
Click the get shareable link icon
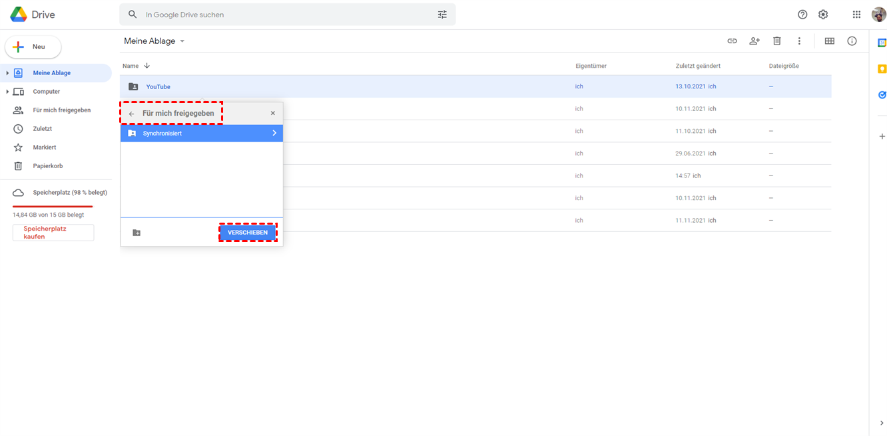[732, 41]
